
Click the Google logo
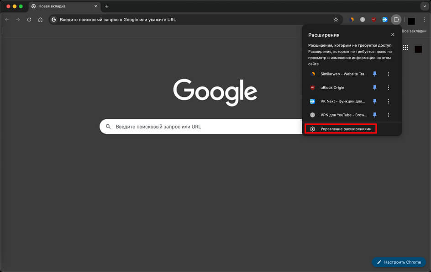pos(215,92)
